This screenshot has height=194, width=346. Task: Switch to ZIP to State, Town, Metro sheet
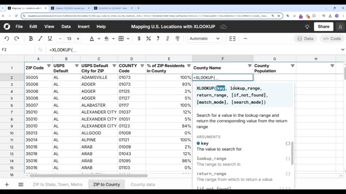pos(58,185)
